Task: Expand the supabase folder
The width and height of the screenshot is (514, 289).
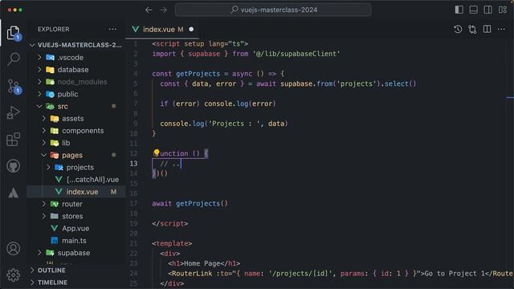Action: click(x=76, y=253)
